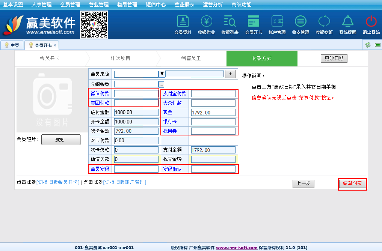Select the 会员开卡 card icon
The height and width of the screenshot is (251, 382).
point(254,21)
